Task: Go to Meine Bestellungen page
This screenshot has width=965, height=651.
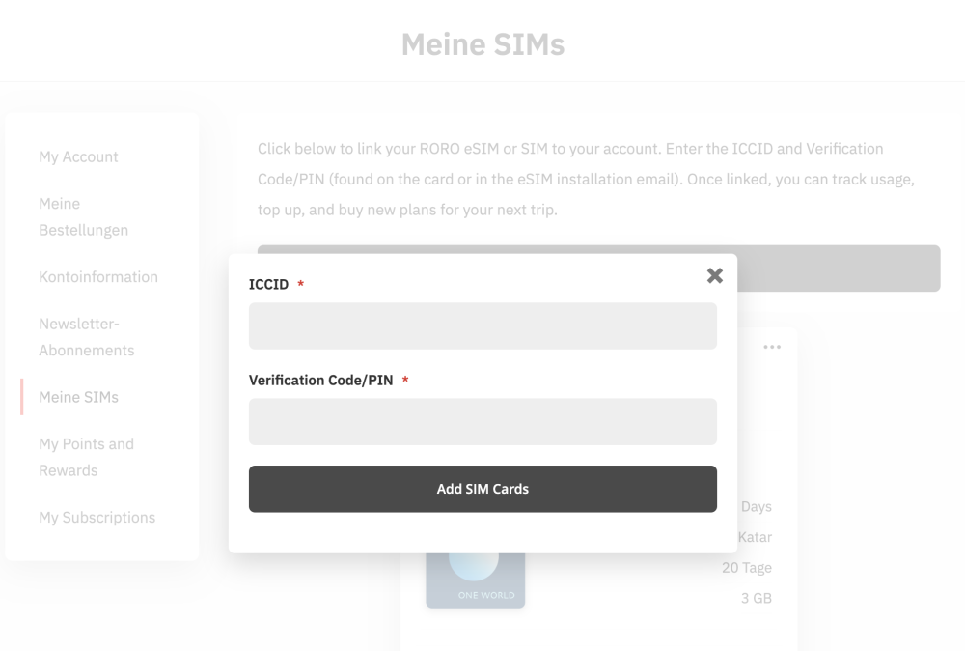Action: point(83,216)
